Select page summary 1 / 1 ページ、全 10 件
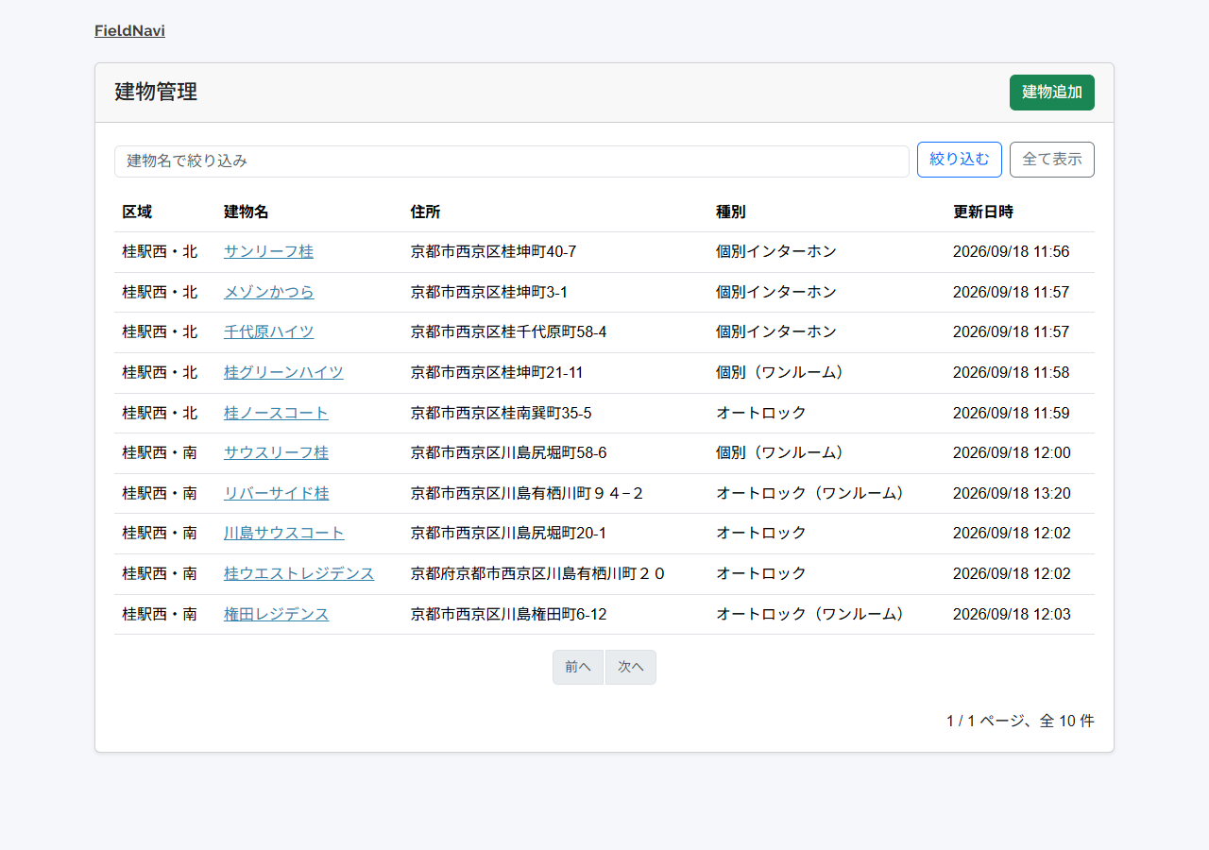This screenshot has height=850, width=1209. [1020, 722]
